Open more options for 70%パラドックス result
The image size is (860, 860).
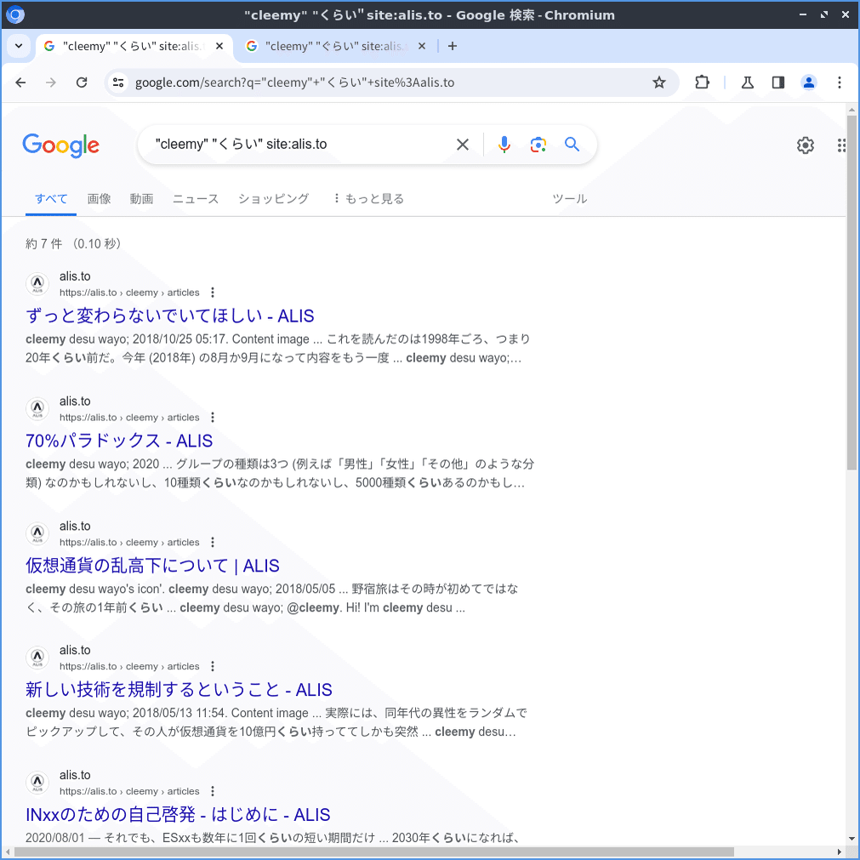point(213,418)
